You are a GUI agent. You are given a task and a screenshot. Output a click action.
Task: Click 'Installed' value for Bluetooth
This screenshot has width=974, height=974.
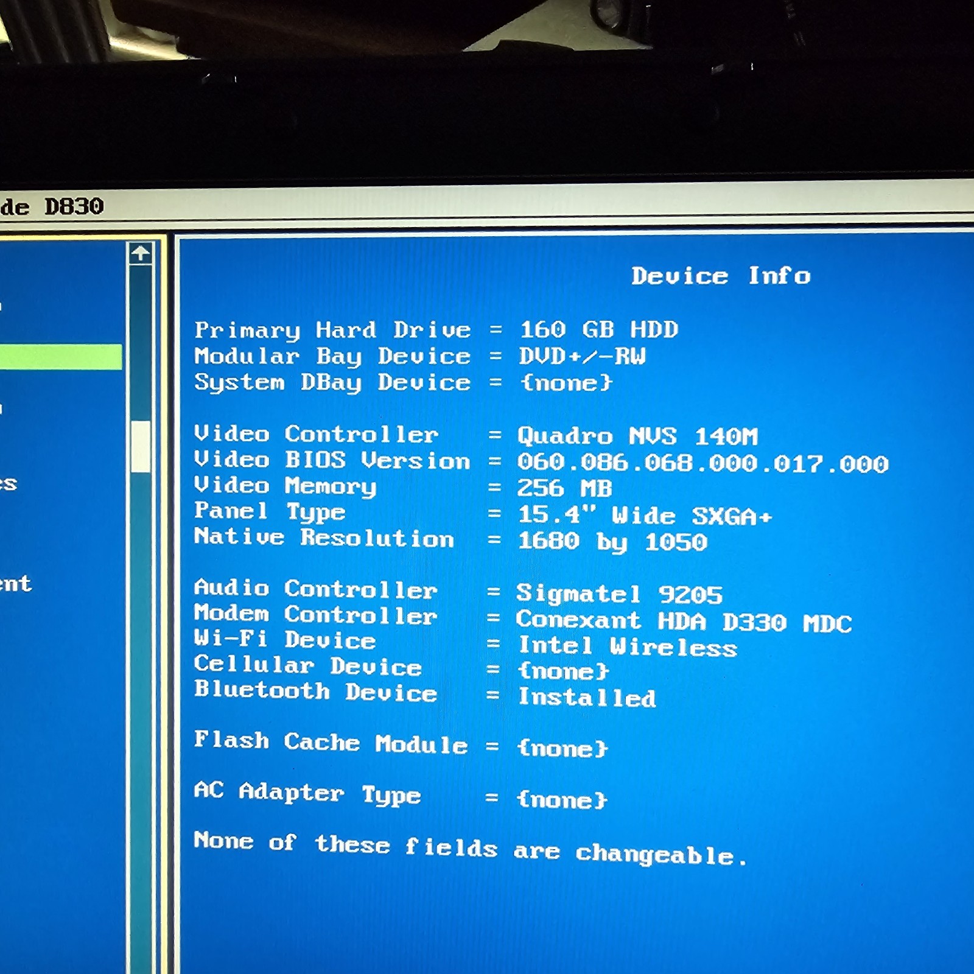pyautogui.click(x=587, y=698)
